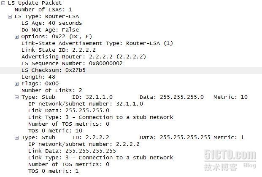Select the Link Data: 255.255.255.0 line
262x177 pixels.
click(x=69, y=111)
